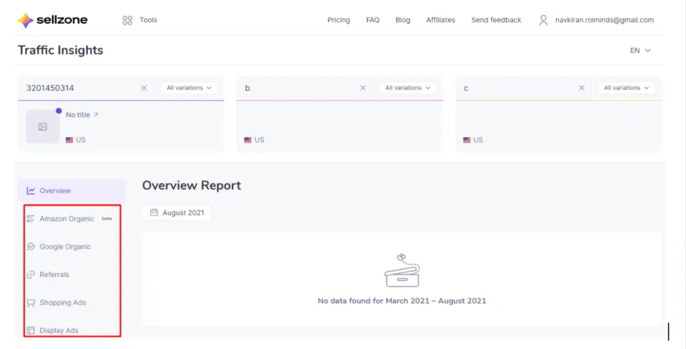Click the Referrals link icon
686x349 pixels.
pyautogui.click(x=31, y=274)
